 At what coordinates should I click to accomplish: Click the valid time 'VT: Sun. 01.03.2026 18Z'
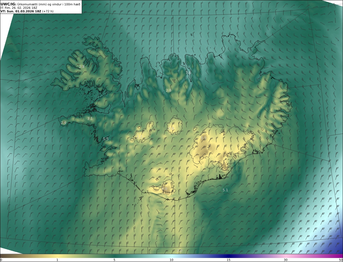click(21, 11)
